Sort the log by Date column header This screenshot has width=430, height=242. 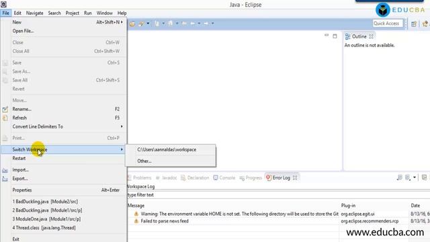pos(420,206)
